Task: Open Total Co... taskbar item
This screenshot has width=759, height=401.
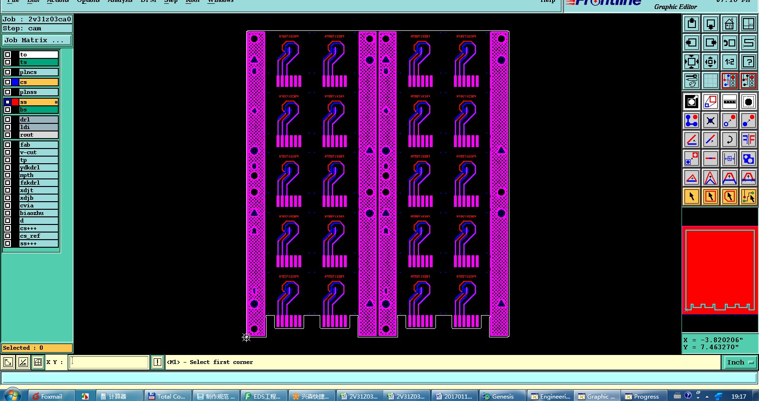Action: click(x=168, y=396)
